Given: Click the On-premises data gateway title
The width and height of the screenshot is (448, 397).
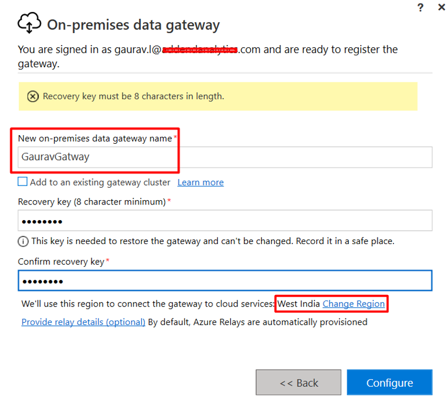Looking at the screenshot, I should coord(133,25).
